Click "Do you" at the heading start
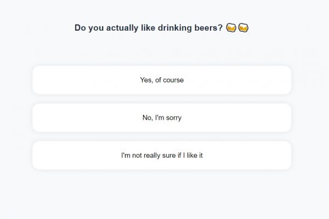This screenshot has width=329, height=219. (86, 28)
